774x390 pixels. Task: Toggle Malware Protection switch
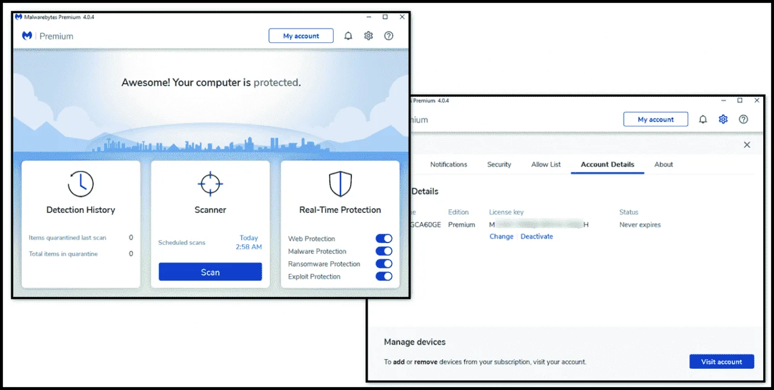384,251
